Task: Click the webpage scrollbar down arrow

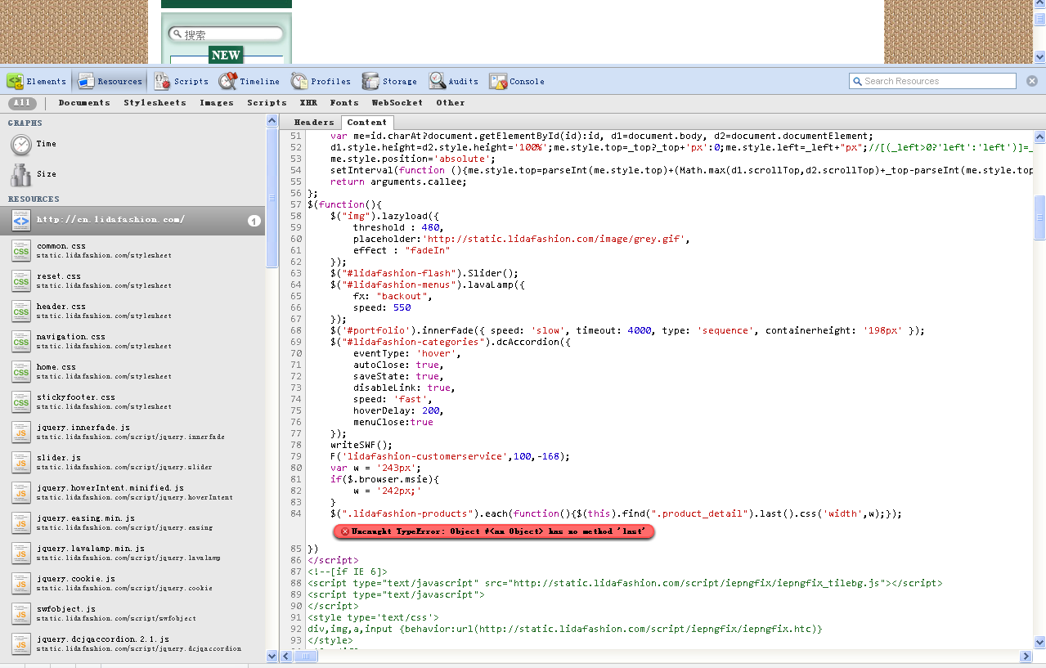Action: click(1039, 57)
